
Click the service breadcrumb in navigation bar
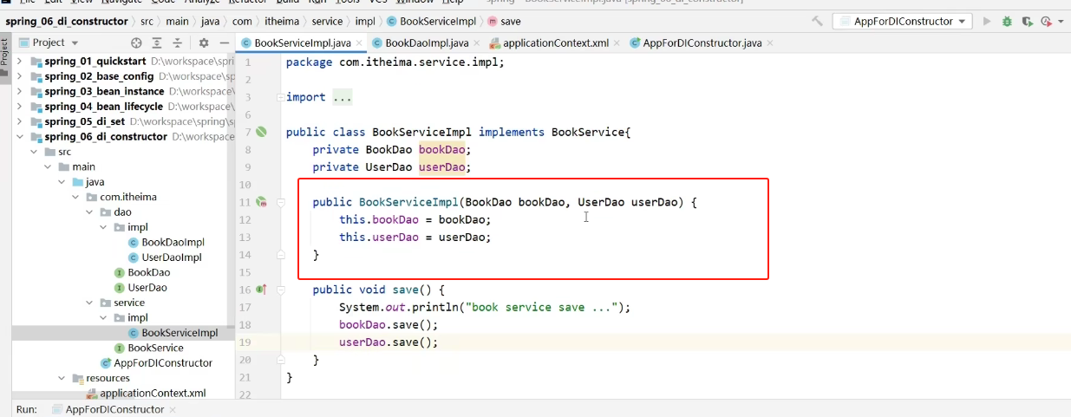[327, 20]
